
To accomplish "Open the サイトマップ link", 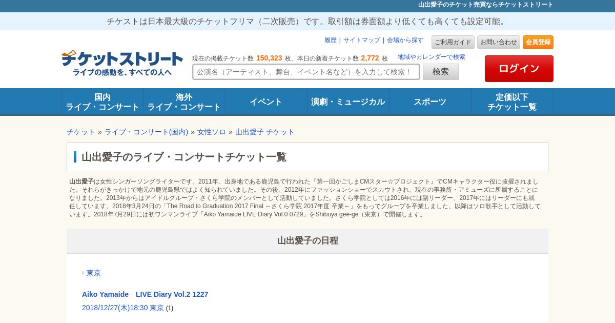I will 362,40.
